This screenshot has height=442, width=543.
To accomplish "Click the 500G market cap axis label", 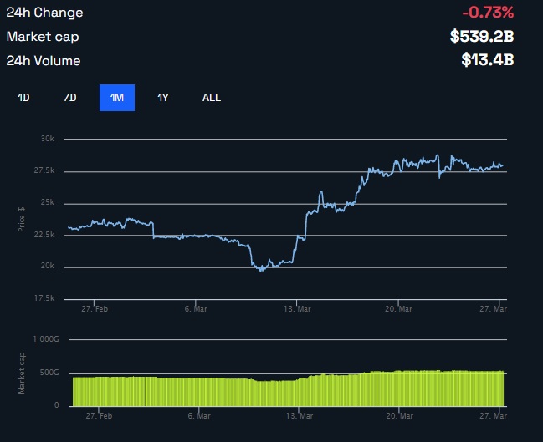I will point(49,373).
